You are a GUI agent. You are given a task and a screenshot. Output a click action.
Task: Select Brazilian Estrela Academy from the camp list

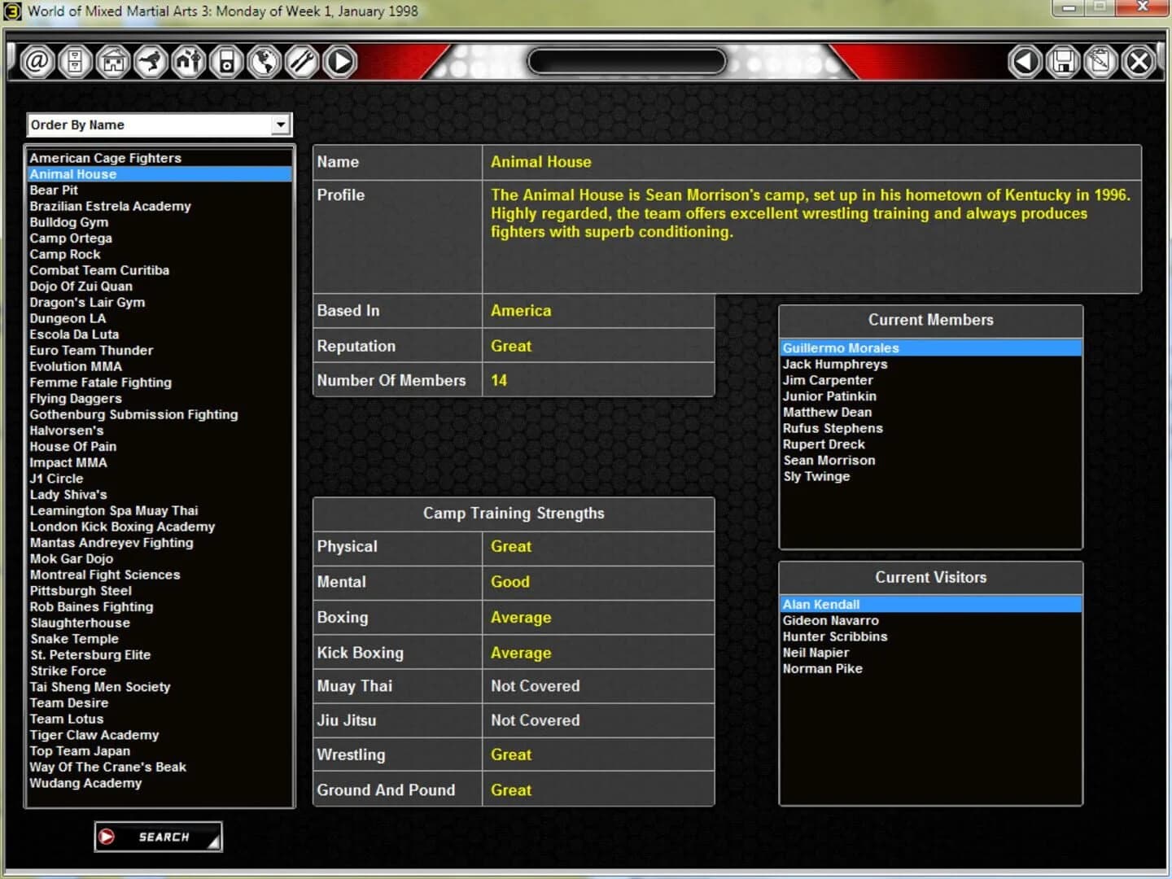[110, 206]
